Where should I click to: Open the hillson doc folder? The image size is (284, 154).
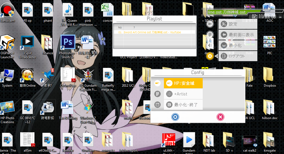click(270, 110)
